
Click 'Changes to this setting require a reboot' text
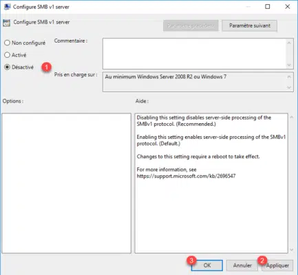click(198, 157)
